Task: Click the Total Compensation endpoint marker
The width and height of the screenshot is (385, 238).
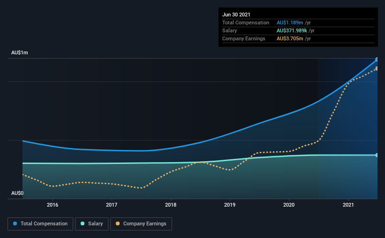Action: click(377, 59)
